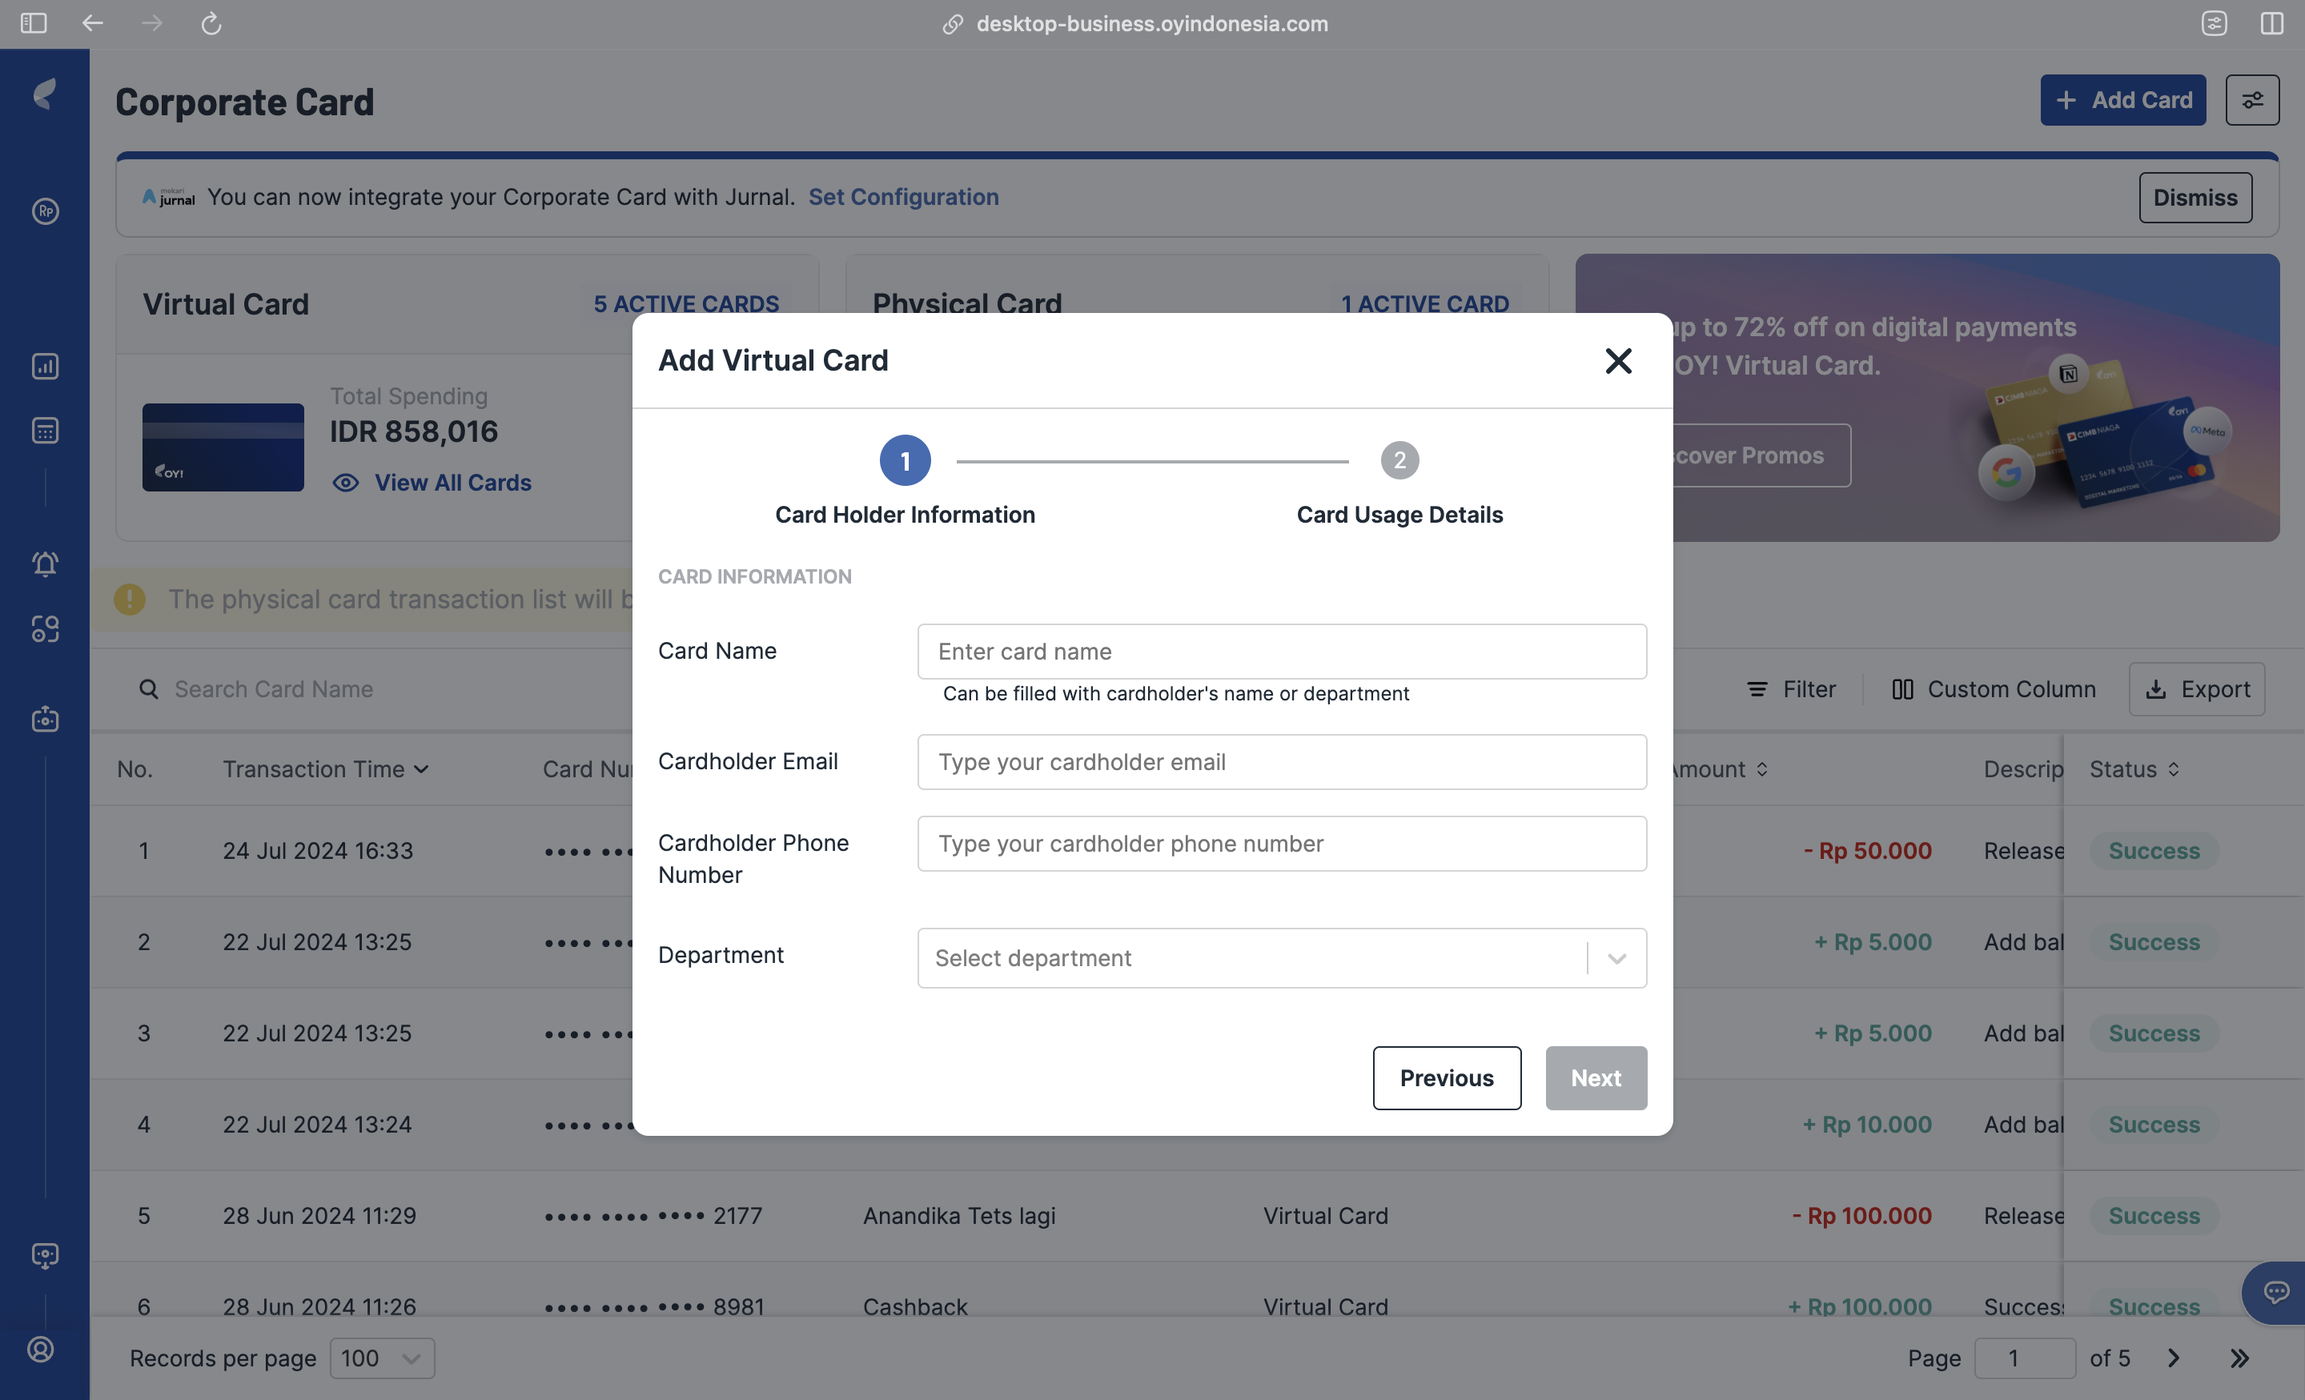This screenshot has height=1400, width=2305.
Task: Switch to the Card Usage Details step
Action: 1399,460
